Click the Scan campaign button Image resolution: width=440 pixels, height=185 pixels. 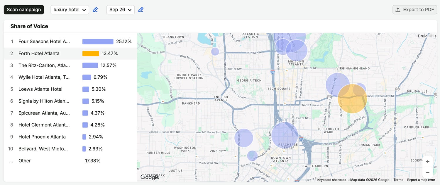(24, 10)
